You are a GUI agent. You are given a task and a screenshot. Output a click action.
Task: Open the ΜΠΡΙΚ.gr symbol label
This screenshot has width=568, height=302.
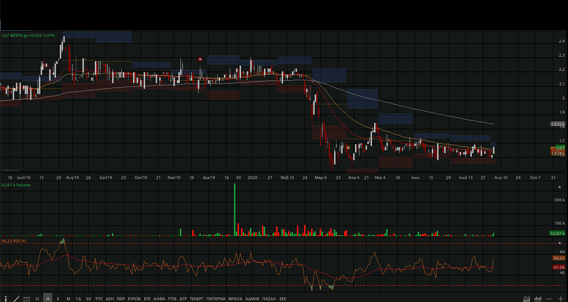tap(28, 35)
